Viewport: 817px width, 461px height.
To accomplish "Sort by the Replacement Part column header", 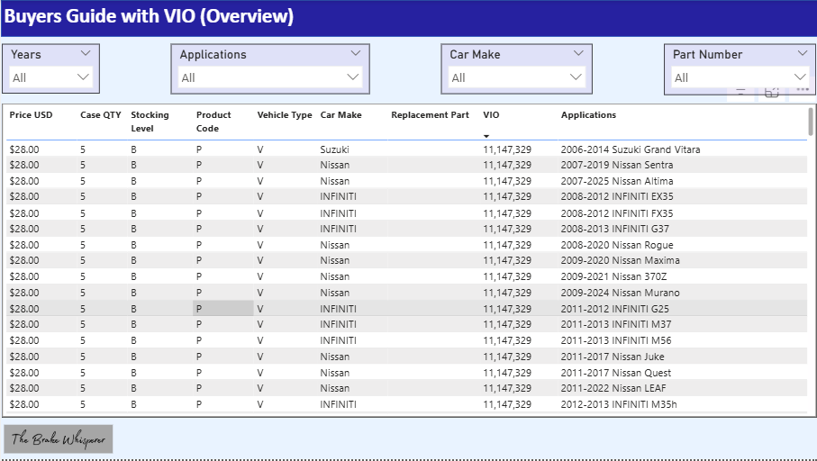I will 430,115.
